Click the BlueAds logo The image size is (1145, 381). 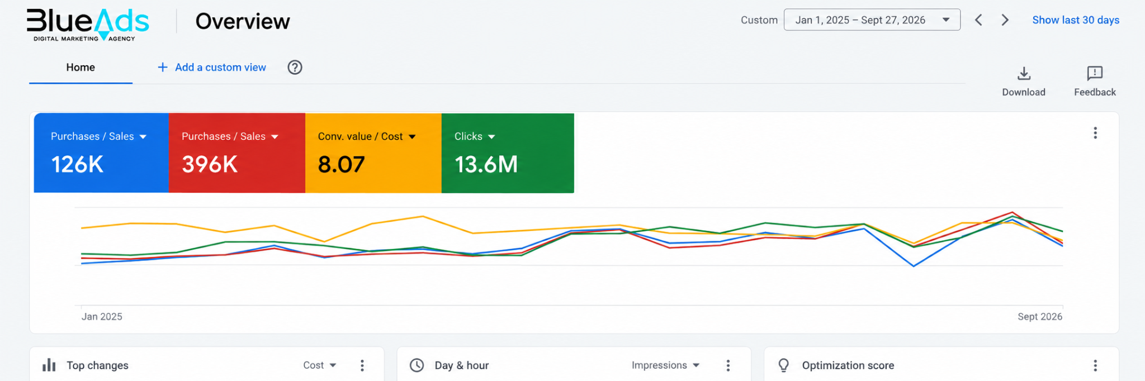[88, 25]
